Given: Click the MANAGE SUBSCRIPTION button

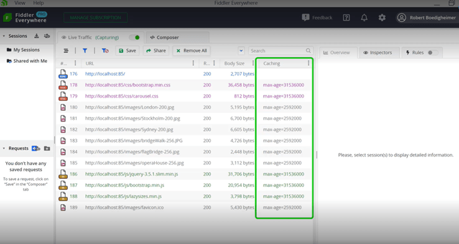Looking at the screenshot, I should coord(95,17).
